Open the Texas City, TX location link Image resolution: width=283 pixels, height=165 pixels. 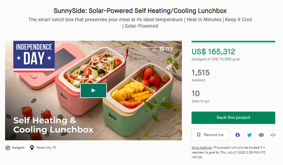pos(46,147)
